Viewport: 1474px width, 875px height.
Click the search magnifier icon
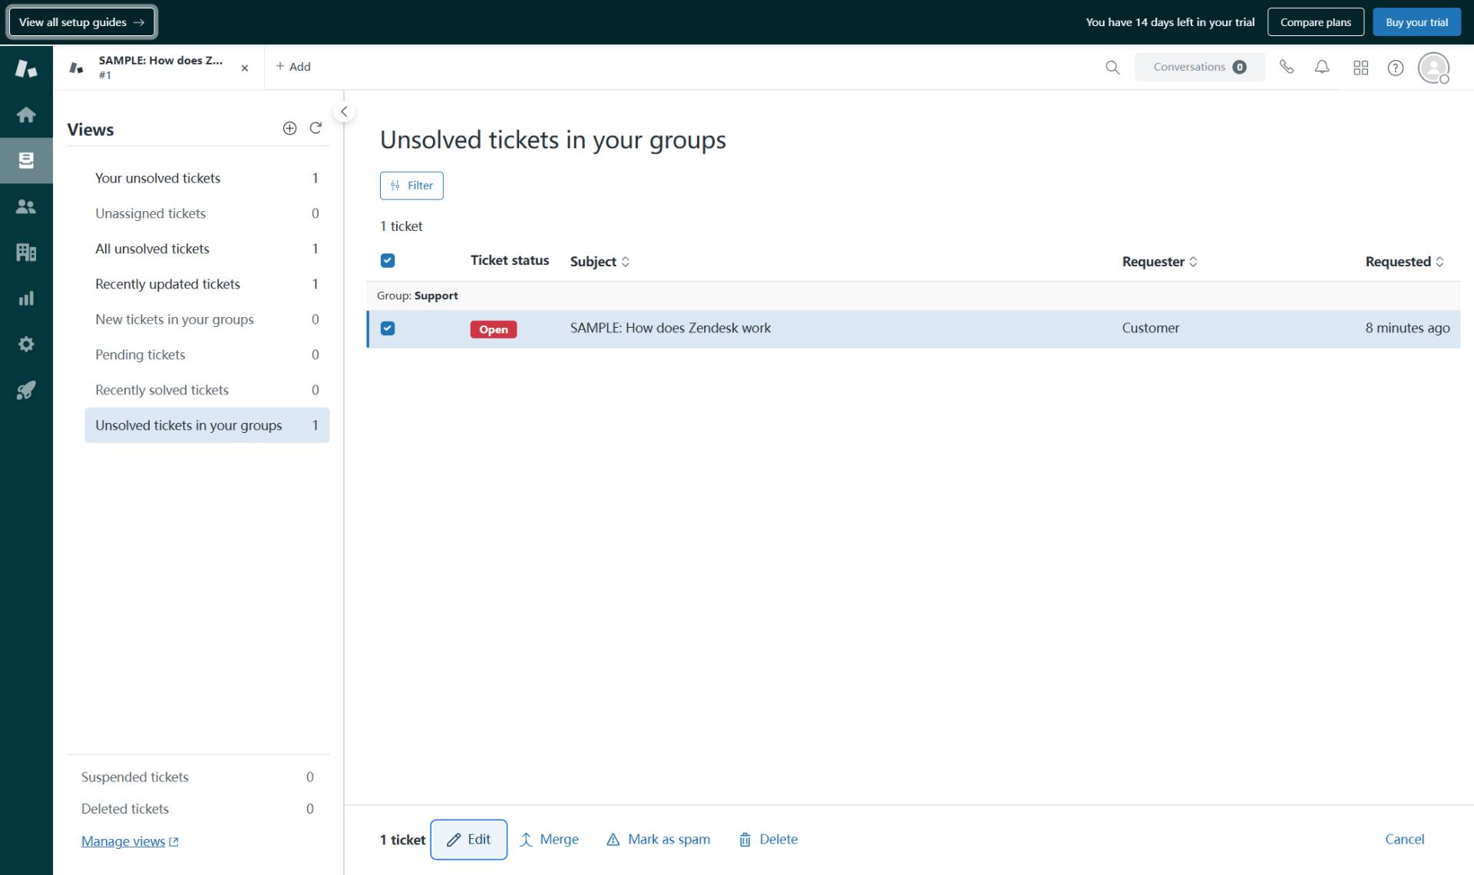1112,68
